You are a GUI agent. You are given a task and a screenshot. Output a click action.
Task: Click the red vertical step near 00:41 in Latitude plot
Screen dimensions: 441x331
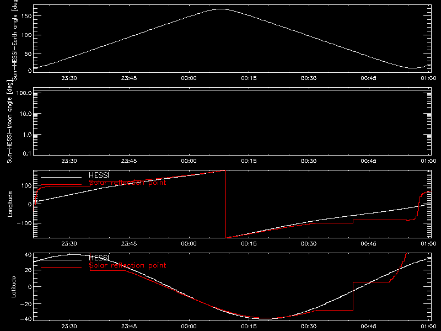353,296
